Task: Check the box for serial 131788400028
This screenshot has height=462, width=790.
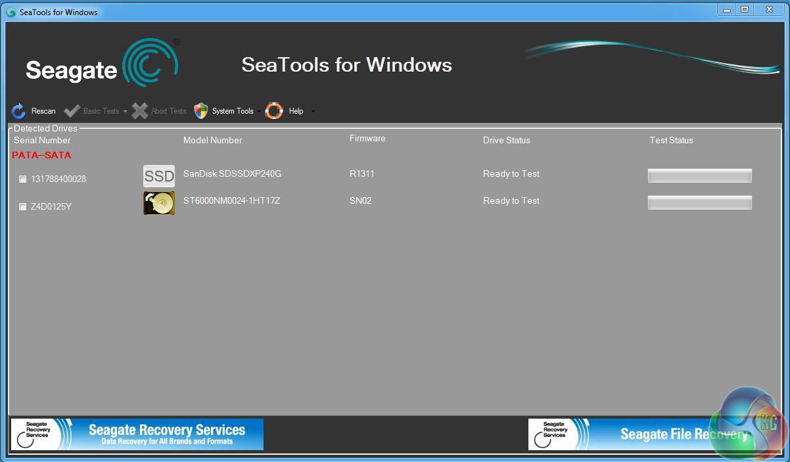Action: tap(23, 179)
